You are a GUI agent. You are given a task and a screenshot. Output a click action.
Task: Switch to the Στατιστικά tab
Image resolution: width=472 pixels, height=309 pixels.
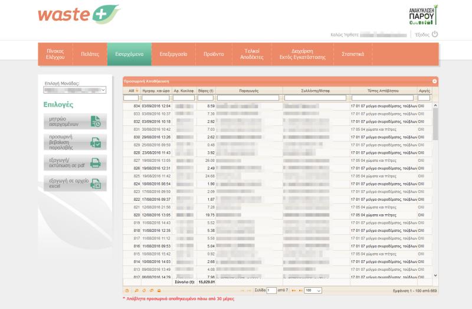[x=353, y=54]
